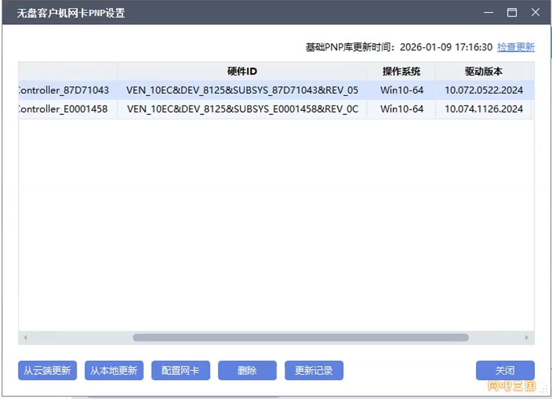Click the scrollbar left arrow
The height and width of the screenshot is (399, 552).
point(25,338)
